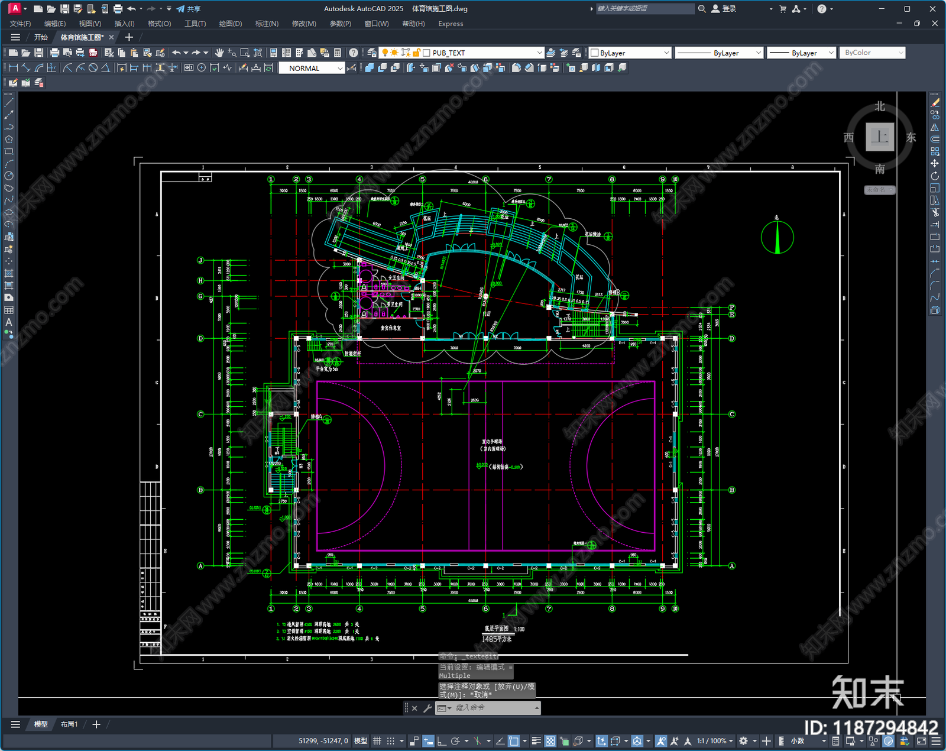Open the PUB_TEXT layer dropdown

coord(539,53)
